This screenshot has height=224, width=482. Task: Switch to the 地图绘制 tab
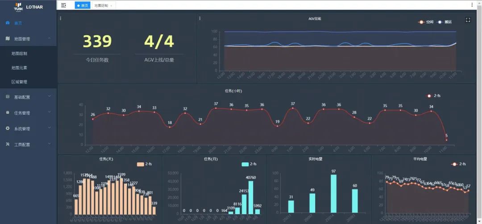[x=100, y=5]
